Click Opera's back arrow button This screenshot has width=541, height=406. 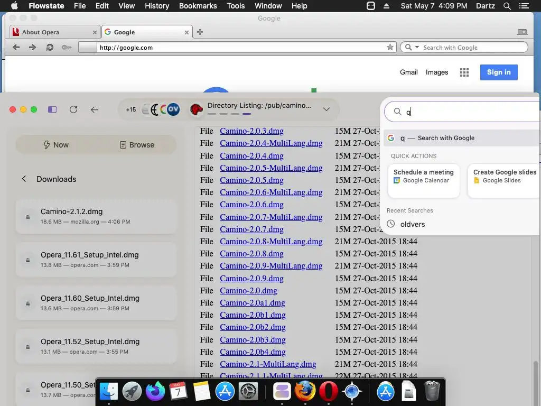(16, 47)
